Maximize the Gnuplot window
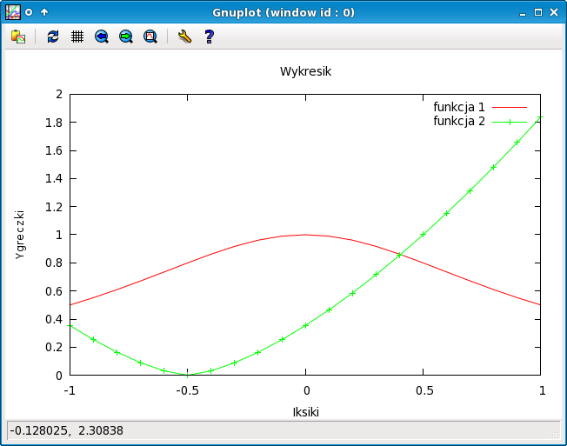The height and width of the screenshot is (446, 567). 538,12
